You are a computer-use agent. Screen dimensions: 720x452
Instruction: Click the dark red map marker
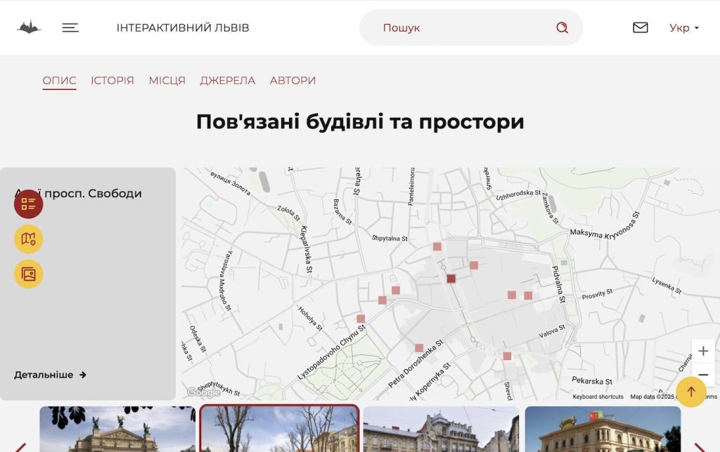(451, 279)
